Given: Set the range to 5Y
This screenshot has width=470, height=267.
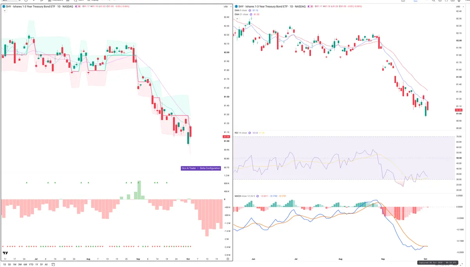Looking at the screenshot, I should point(42,265).
